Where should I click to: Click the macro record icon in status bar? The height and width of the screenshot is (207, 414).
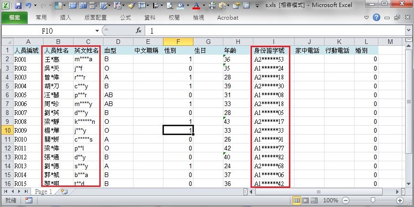point(29,200)
